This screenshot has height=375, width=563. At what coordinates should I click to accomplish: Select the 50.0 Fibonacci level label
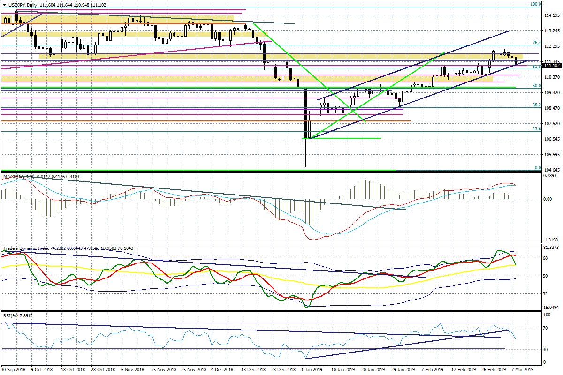537,86
